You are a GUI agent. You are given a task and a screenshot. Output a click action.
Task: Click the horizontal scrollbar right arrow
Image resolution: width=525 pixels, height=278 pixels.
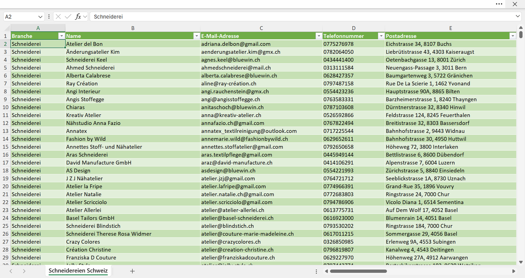tap(514, 271)
